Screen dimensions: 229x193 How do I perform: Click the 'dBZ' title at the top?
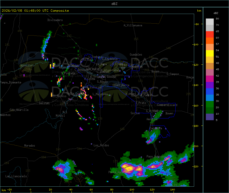pos(114,4)
